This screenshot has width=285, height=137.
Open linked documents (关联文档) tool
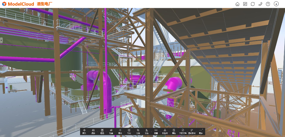tap(183, 131)
